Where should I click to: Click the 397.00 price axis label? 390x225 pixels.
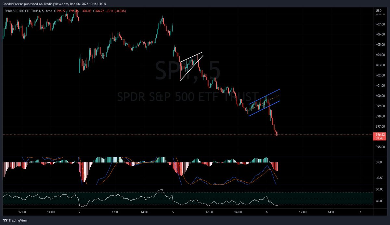click(x=380, y=127)
